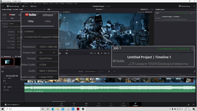
Task: Select the first clip thumbnail in clip strip
Action: click(x=7, y=62)
